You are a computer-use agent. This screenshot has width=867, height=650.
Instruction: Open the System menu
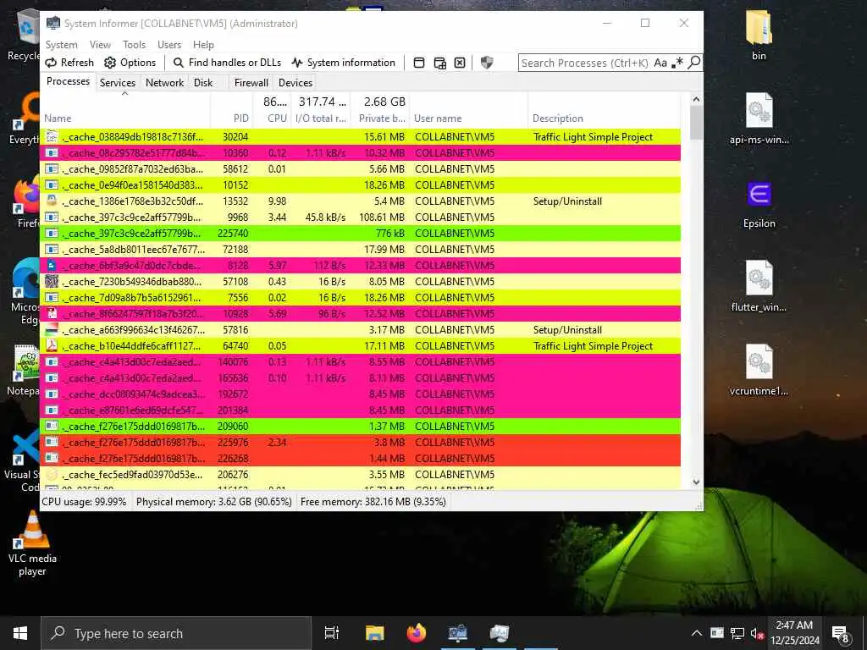[61, 45]
